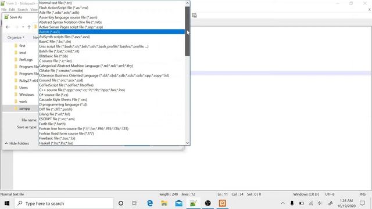Open the PerfLogs folder
The width and height of the screenshot is (372, 209).
23,60
